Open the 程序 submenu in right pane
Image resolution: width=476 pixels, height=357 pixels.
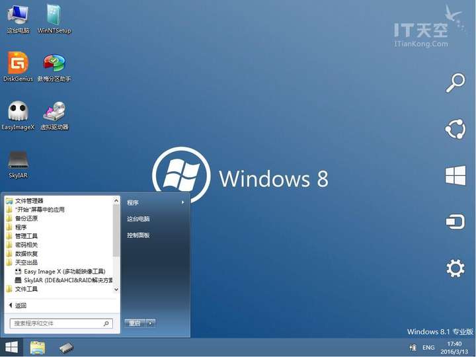click(x=155, y=202)
